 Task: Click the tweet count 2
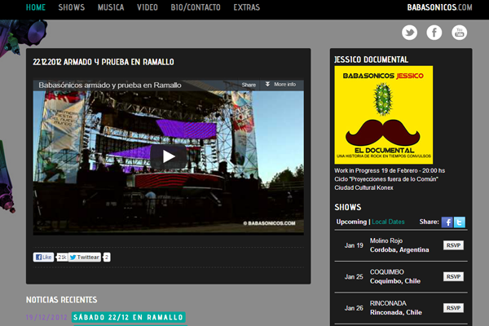coord(106,257)
